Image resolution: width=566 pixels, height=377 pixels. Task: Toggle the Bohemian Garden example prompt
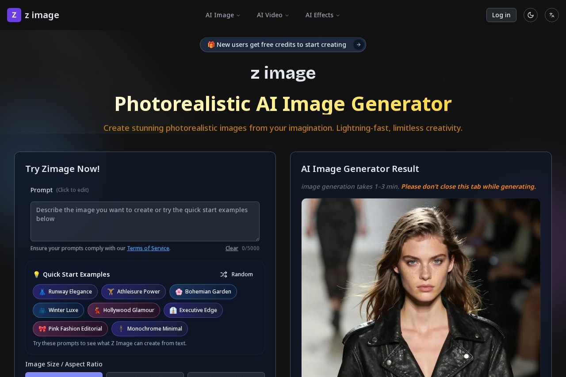click(203, 292)
